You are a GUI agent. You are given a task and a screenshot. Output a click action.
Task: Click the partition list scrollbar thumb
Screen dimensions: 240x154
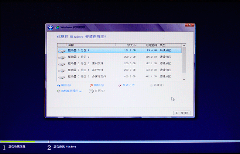click(x=184, y=60)
